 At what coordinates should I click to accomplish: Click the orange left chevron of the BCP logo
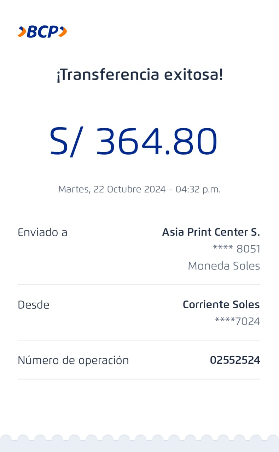(x=22, y=32)
